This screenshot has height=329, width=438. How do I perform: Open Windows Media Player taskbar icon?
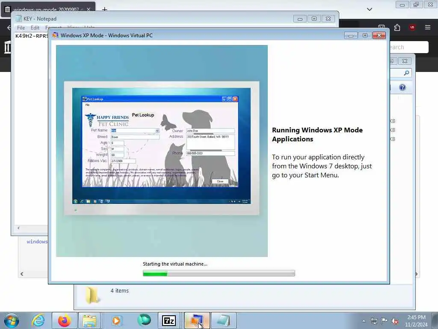click(116, 320)
